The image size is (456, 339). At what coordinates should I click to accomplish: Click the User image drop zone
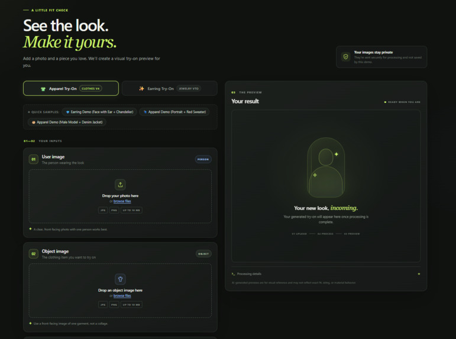click(120, 196)
